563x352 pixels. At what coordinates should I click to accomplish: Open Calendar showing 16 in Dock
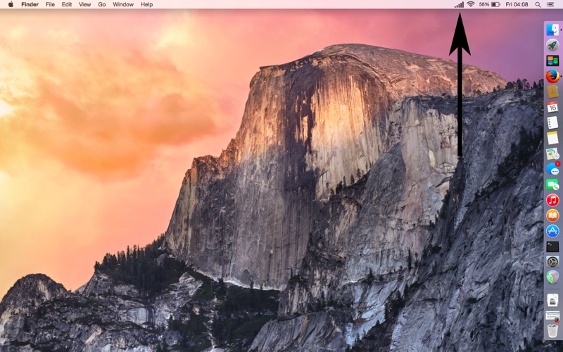(552, 107)
